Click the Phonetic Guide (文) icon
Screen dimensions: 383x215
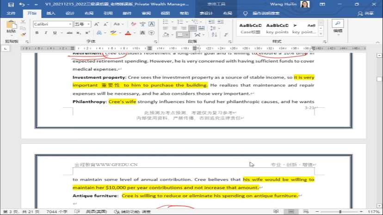(x=142, y=24)
